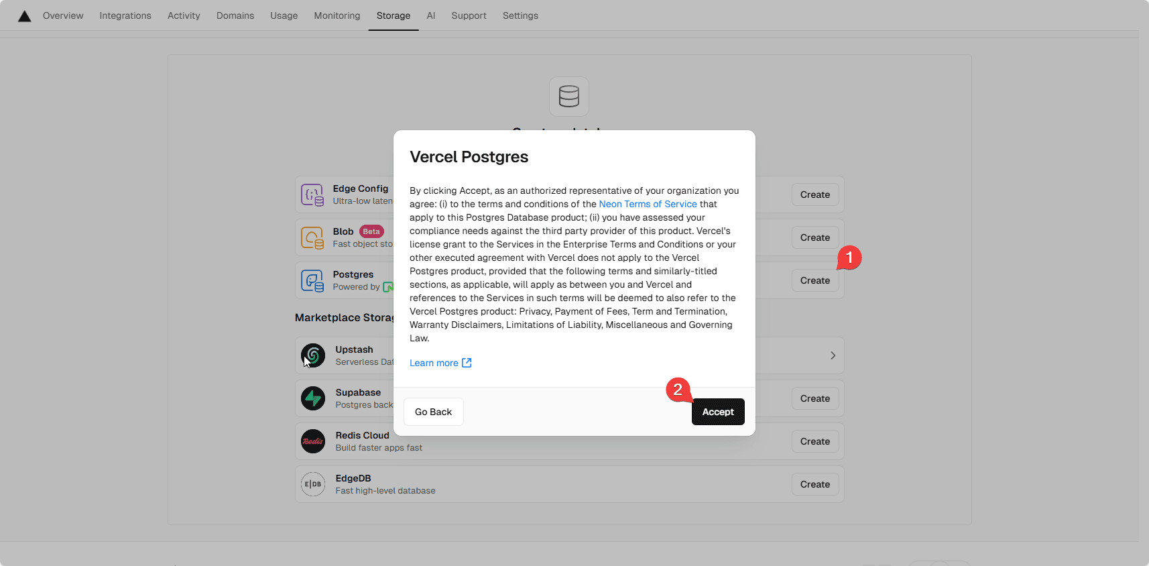Click the Edge Config icon
1149x566 pixels.
[x=312, y=194]
